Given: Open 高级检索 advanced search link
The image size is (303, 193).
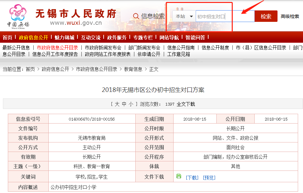Looking at the screenshot, I should coord(290,16).
